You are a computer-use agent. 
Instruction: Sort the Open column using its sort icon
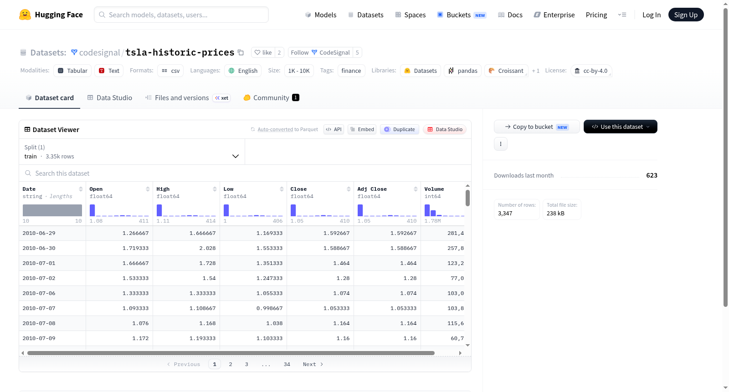148,189
